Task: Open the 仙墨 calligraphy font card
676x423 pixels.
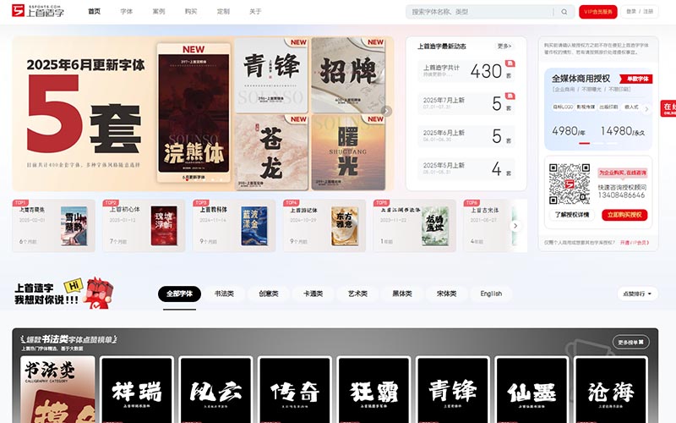Action: coord(532,390)
